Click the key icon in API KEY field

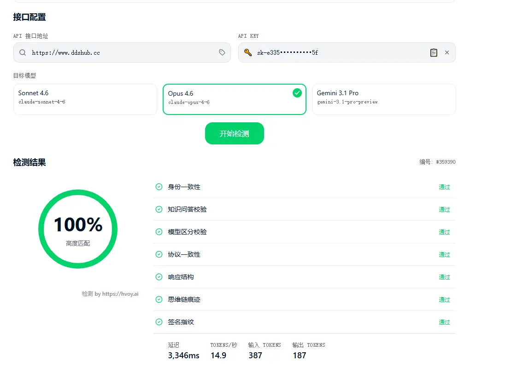click(x=248, y=53)
